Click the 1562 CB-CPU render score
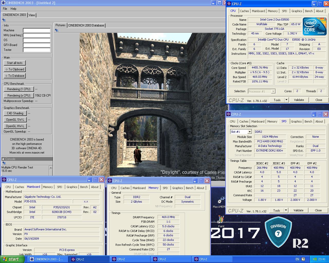329x263 pixels. [x=43, y=96]
